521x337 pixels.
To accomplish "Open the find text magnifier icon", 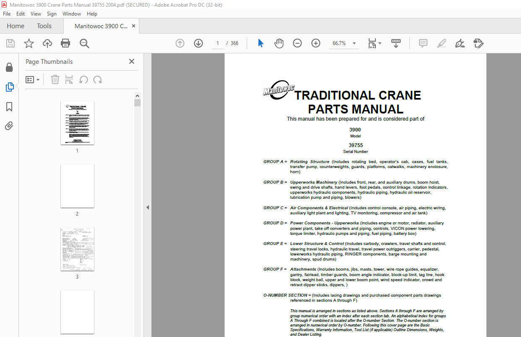I will point(84,43).
